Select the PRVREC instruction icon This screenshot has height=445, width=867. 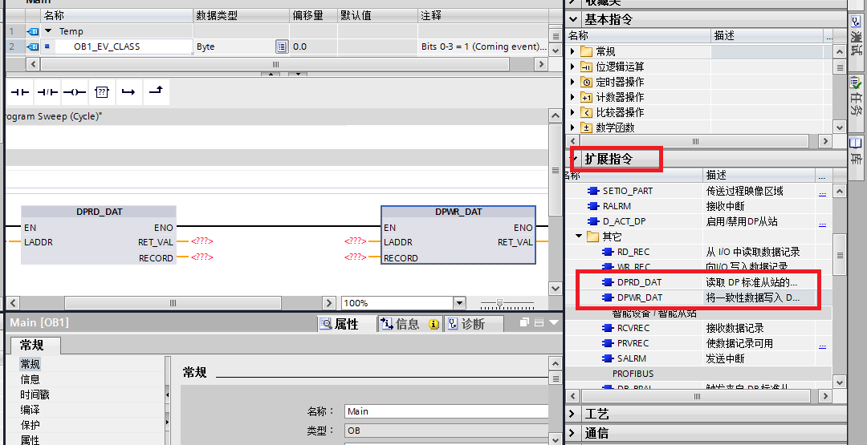[608, 343]
